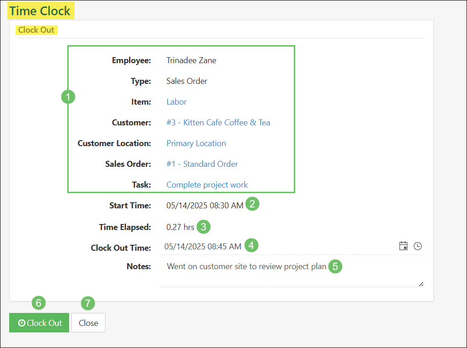Image resolution: width=467 pixels, height=348 pixels.
Task: Click the Employee: field label
Action: point(131,60)
